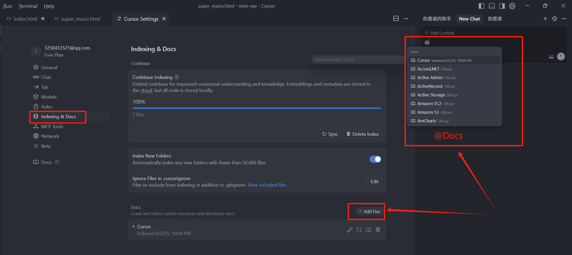Open MCP Tools settings section
Viewport: 572px width, 255px height.
[52, 126]
